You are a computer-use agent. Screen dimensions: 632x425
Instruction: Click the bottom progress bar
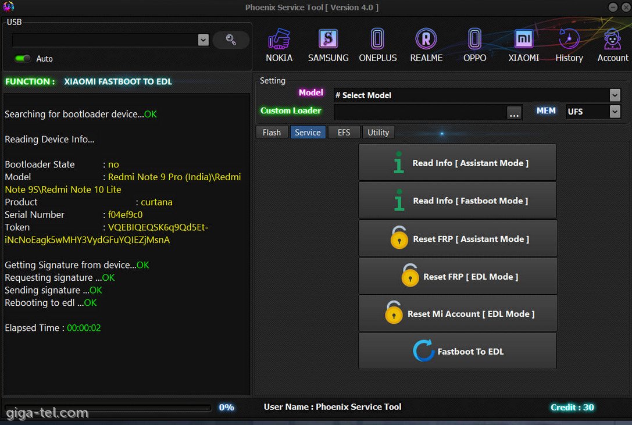click(108, 408)
